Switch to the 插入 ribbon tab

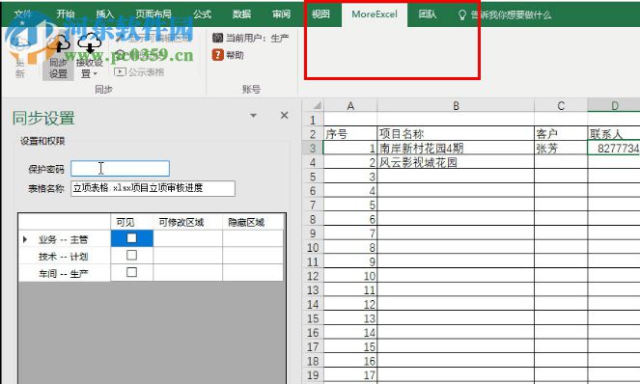pos(104,14)
